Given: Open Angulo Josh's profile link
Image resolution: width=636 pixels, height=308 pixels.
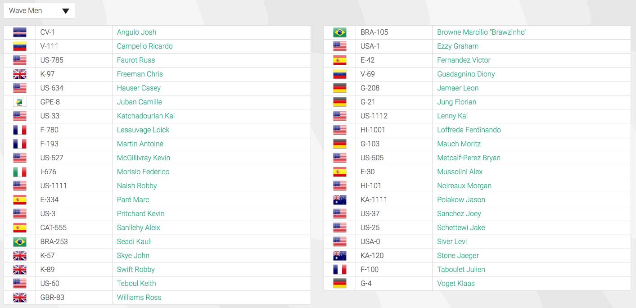Looking at the screenshot, I should tap(136, 32).
